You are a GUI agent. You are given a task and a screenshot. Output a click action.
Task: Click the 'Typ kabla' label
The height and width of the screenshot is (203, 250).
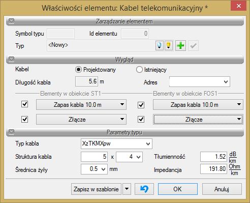pos(27,143)
